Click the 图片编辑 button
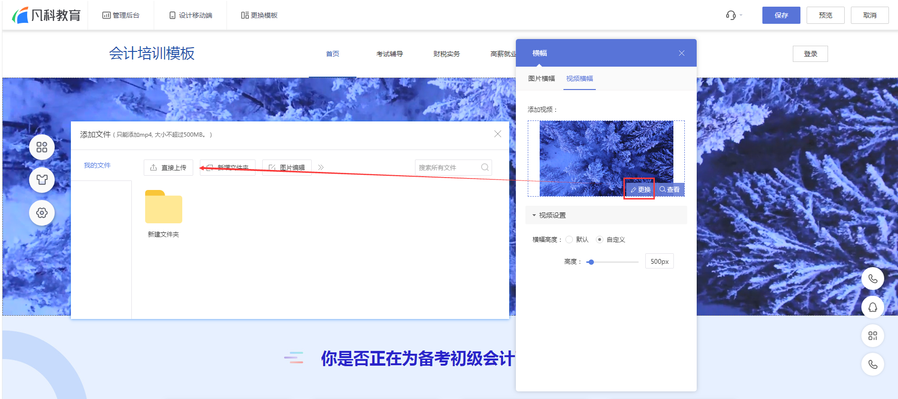 click(287, 168)
